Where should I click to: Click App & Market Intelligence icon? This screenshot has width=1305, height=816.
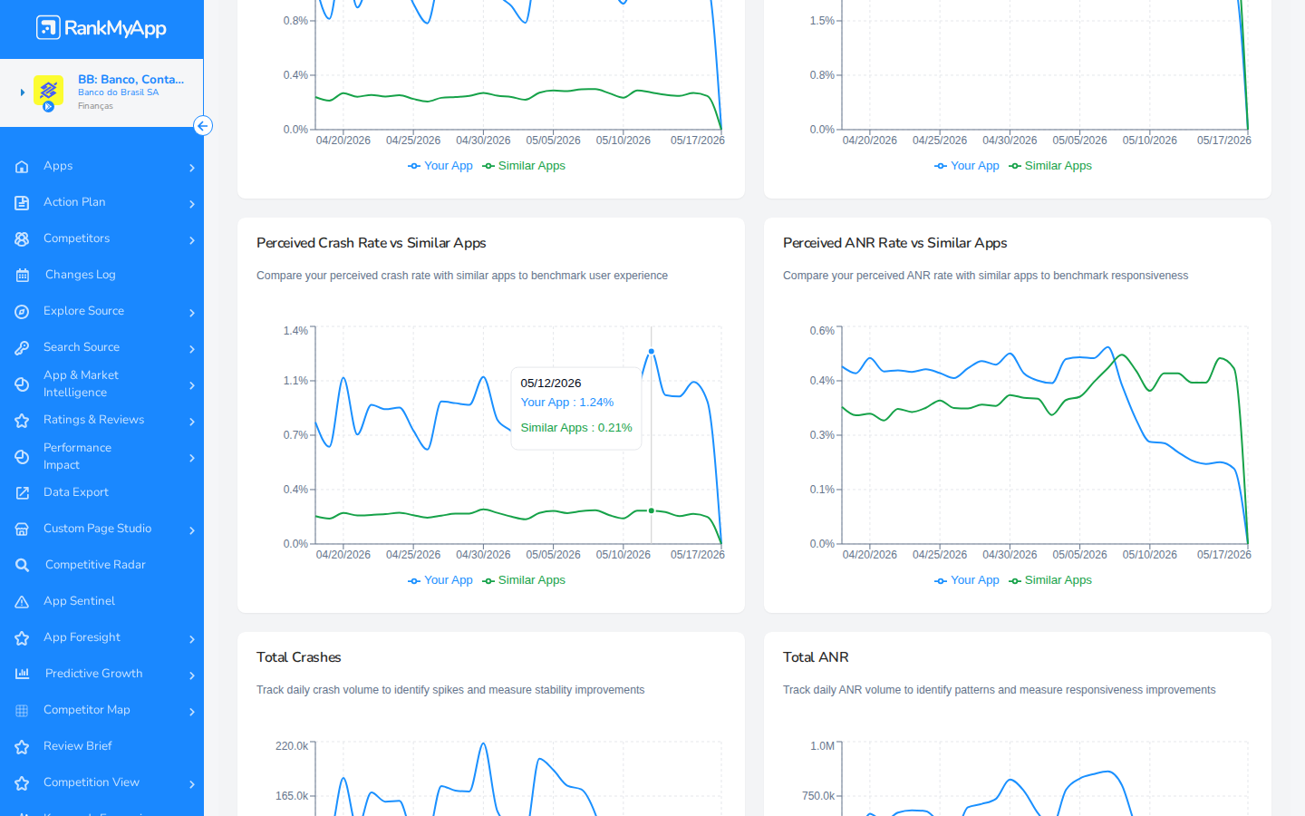[x=22, y=384]
